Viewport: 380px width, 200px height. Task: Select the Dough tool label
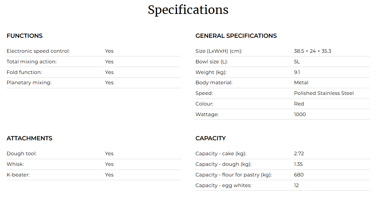pyautogui.click(x=22, y=154)
